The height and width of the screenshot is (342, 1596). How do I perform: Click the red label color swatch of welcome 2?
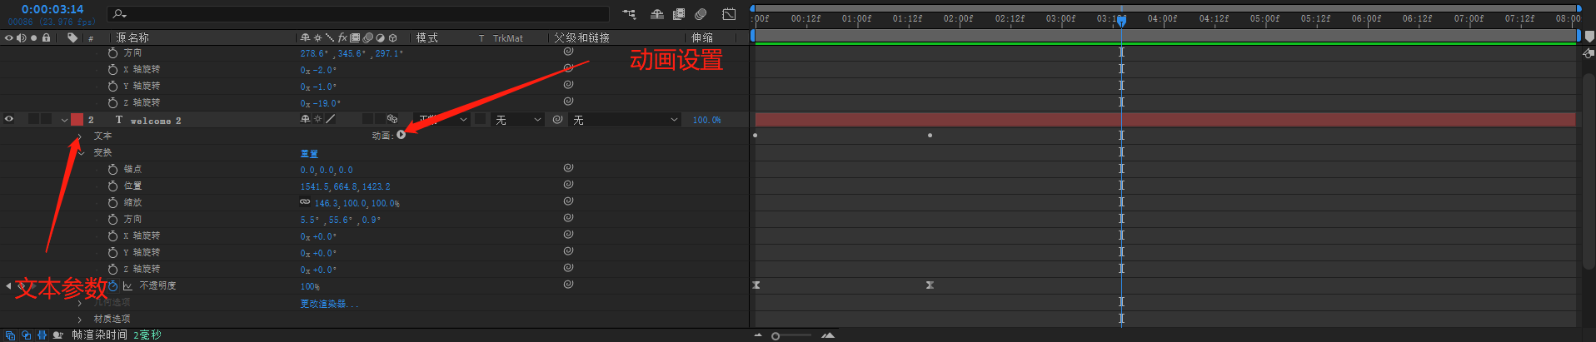coord(77,120)
